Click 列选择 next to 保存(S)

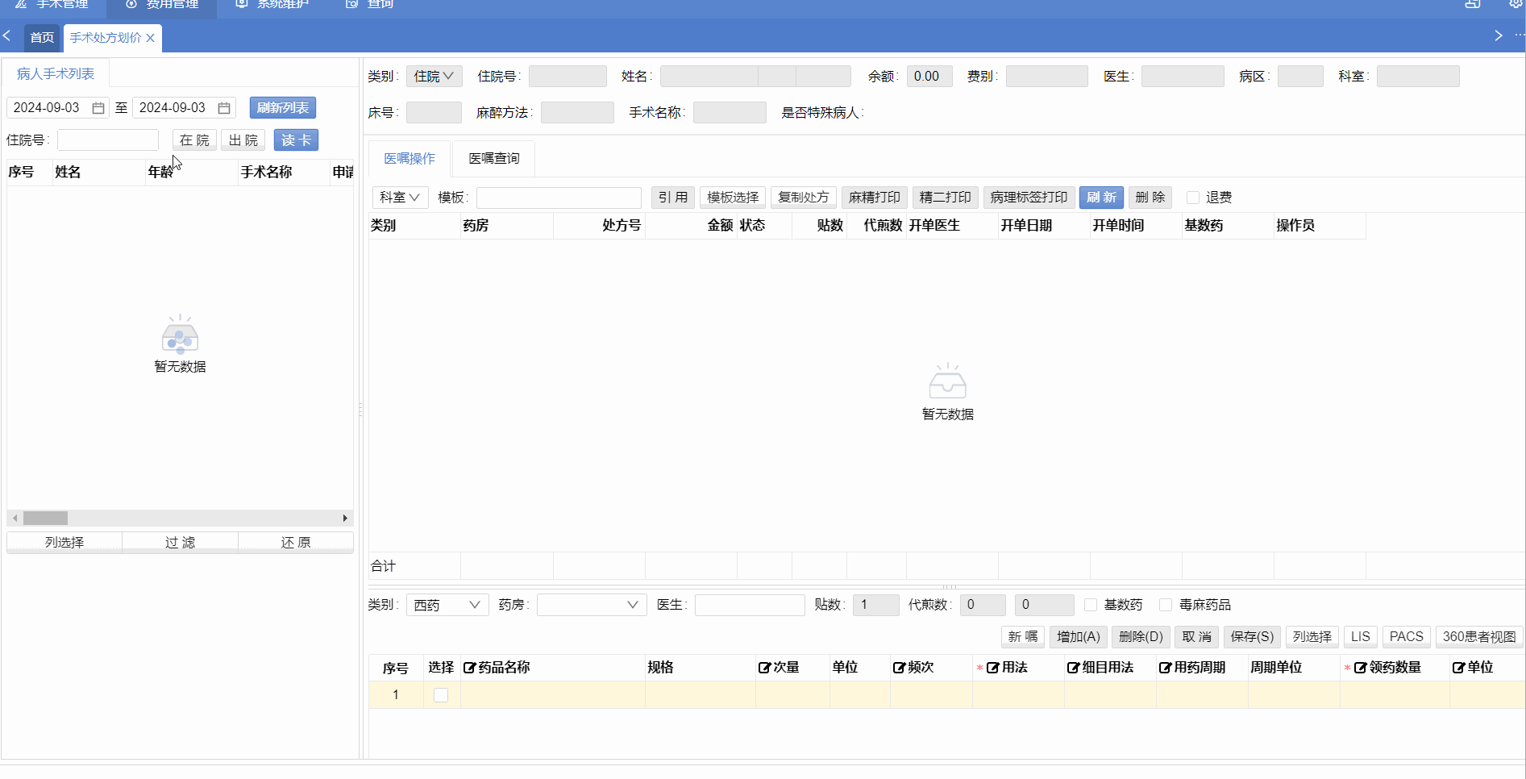pyautogui.click(x=1312, y=637)
